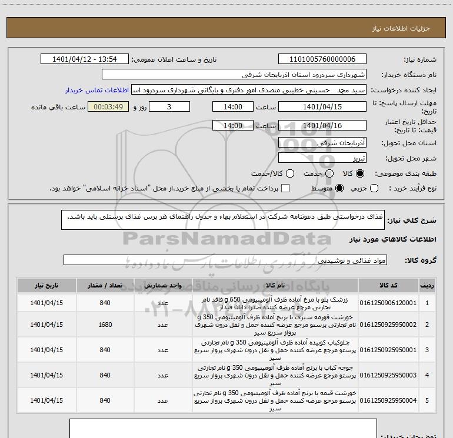Screen dimensions: 453x438
Task: Click the need number field 1101005760000006
Action: (322, 59)
